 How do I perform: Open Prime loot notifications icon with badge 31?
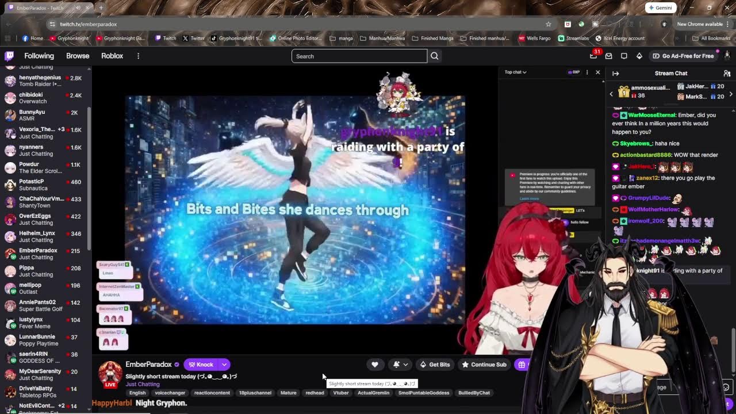tap(593, 56)
